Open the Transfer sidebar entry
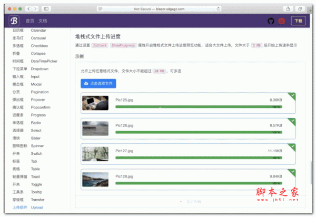The width and height of the screenshot is (316, 217). tap(37, 200)
